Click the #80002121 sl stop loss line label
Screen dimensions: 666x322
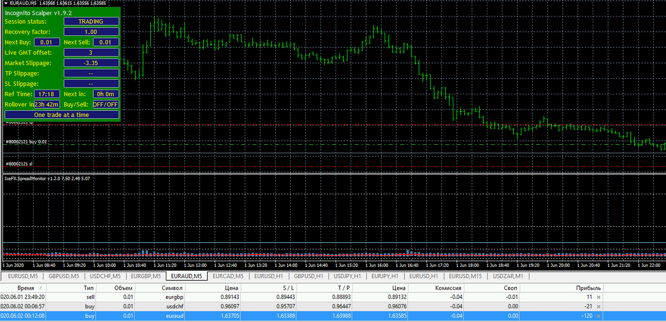[19, 164]
